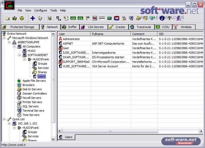Click the bottom Users tab
The height and width of the screenshot is (148, 205).
coord(66,137)
